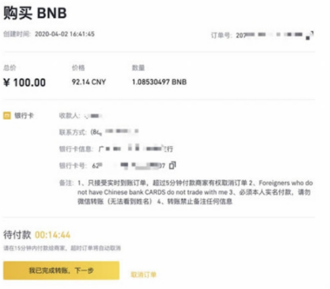Copy the bank card number icon
Screen dimensions: 330x289
[x=172, y=165]
